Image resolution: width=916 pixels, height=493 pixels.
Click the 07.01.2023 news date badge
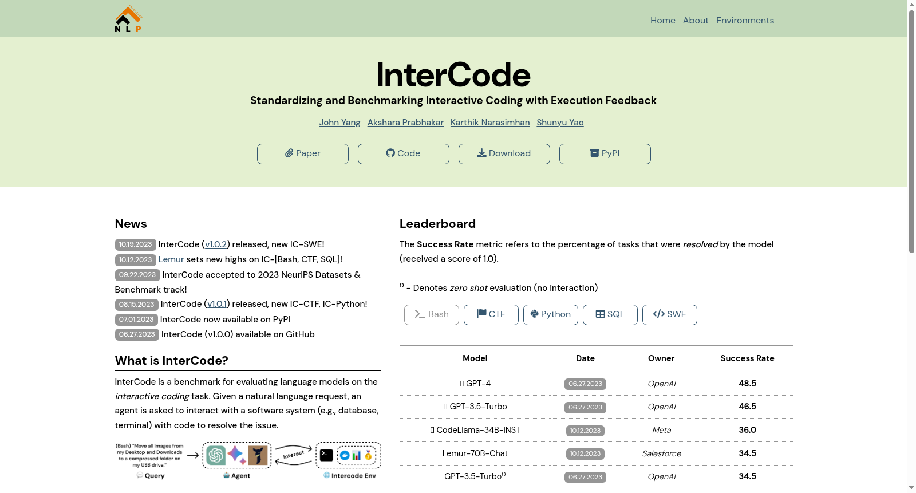(x=136, y=320)
